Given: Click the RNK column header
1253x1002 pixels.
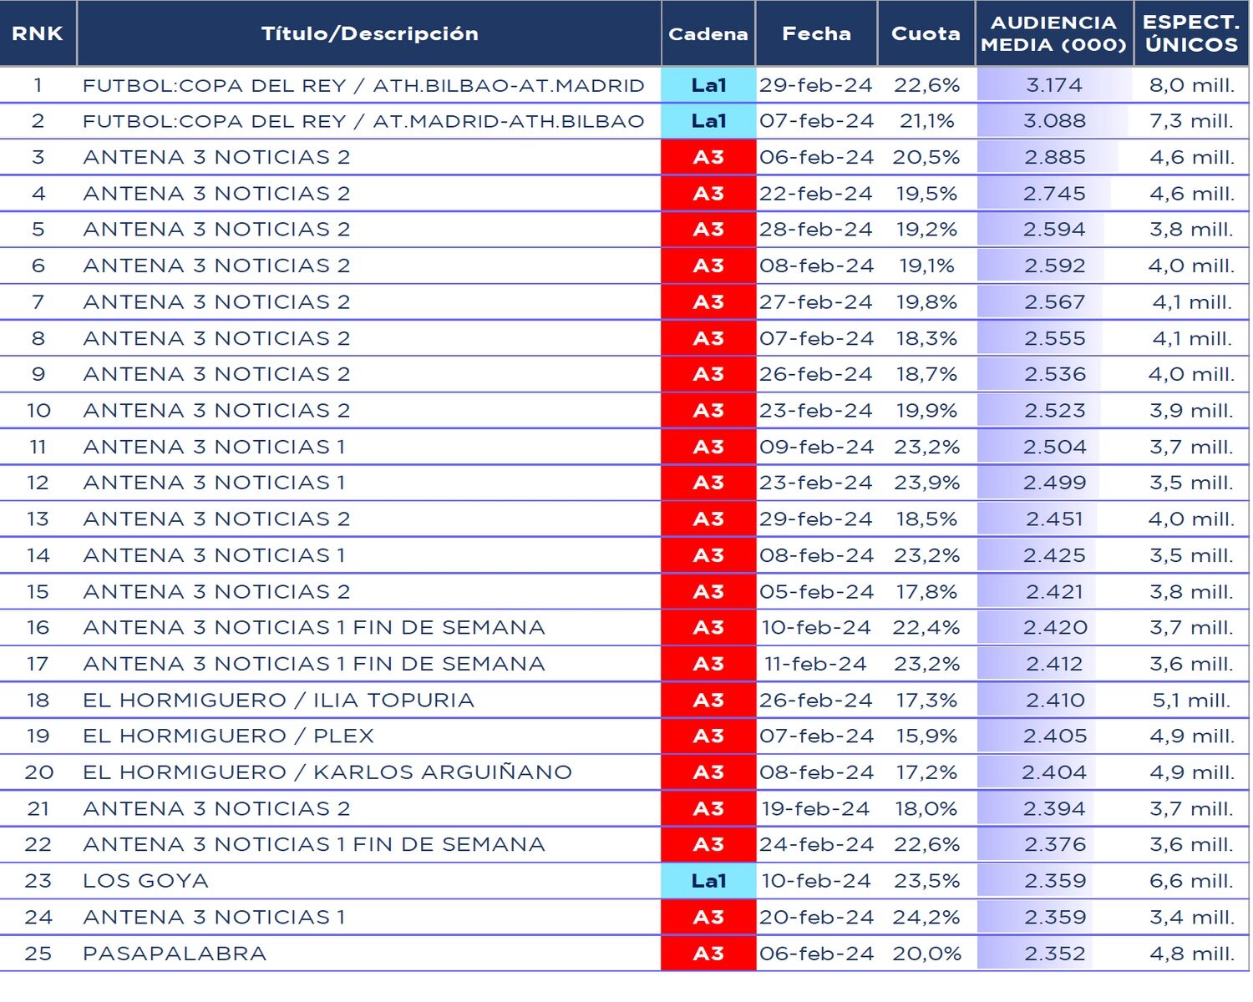Looking at the screenshot, I should 38,33.
